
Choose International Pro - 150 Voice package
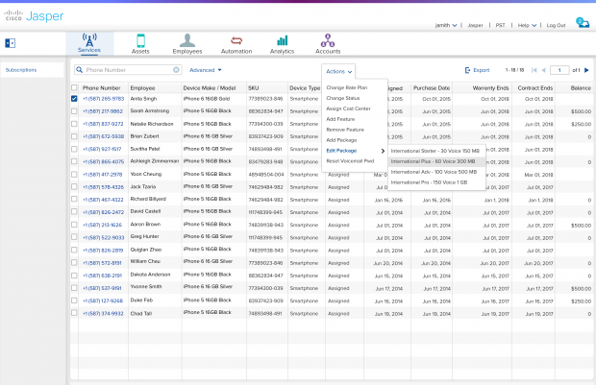429,182
